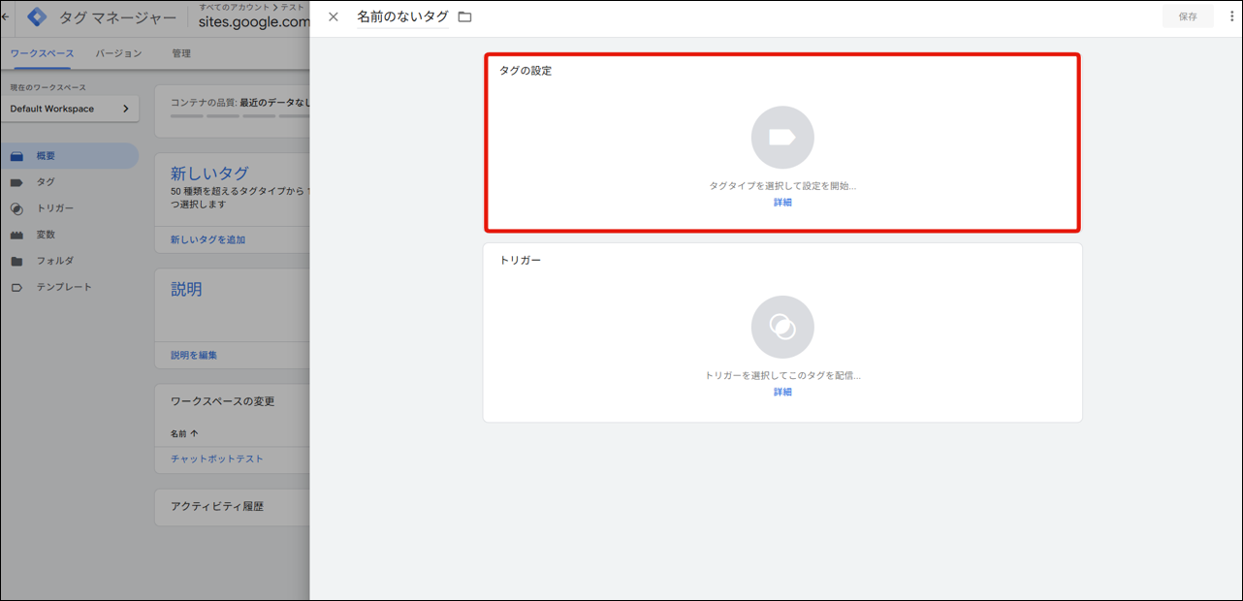Image resolution: width=1243 pixels, height=601 pixels.
Task: Click the Tag Manager logo icon
Action: [x=37, y=17]
